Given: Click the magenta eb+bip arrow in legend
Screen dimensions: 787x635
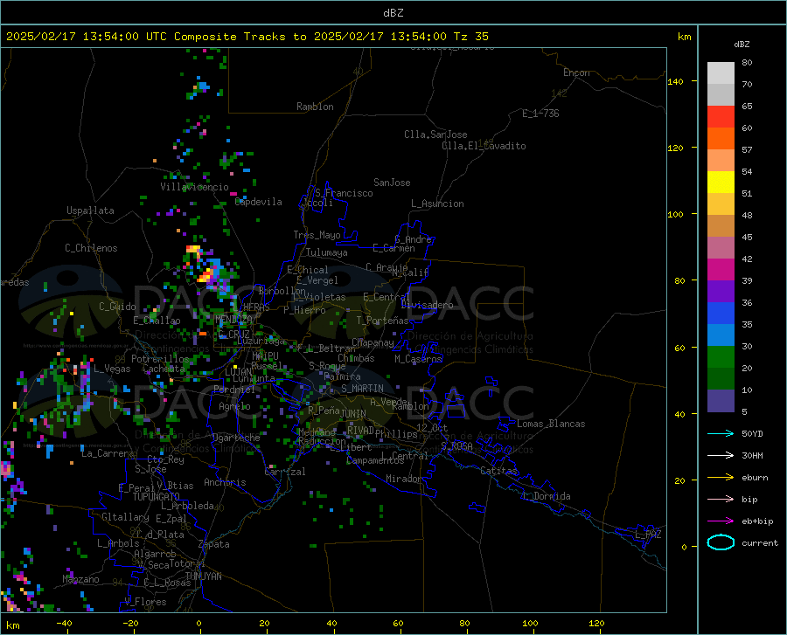Looking at the screenshot, I should 721,521.
